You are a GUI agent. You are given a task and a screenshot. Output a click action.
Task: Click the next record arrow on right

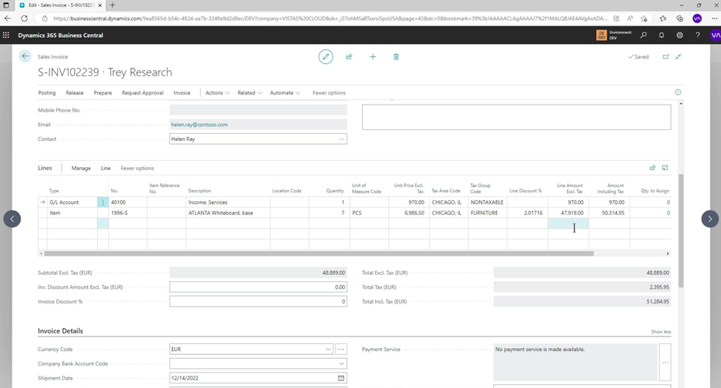(x=709, y=219)
